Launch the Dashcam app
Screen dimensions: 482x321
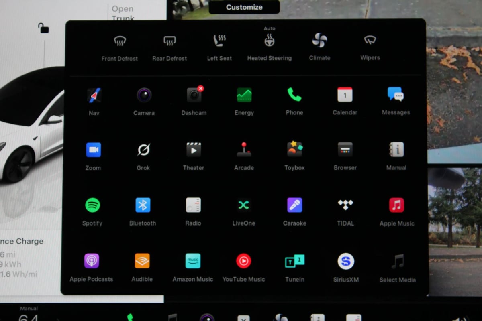click(194, 95)
